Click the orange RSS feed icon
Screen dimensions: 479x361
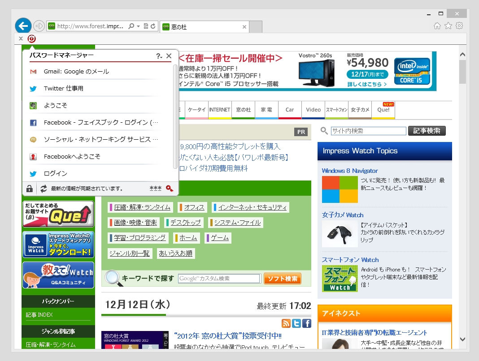click(x=286, y=323)
